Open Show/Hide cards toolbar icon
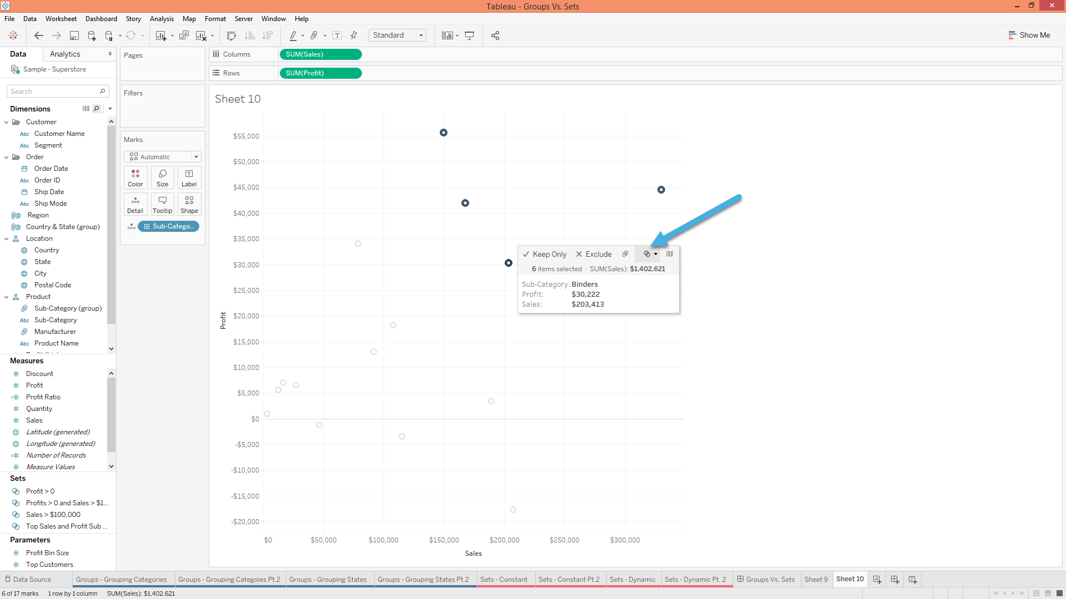 (x=447, y=35)
